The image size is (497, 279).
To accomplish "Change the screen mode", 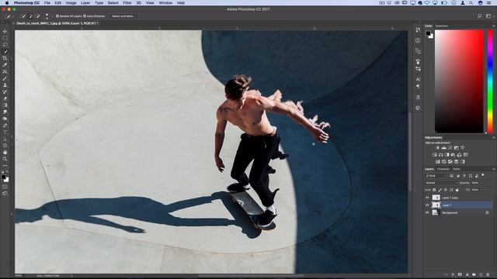I will coord(5,193).
